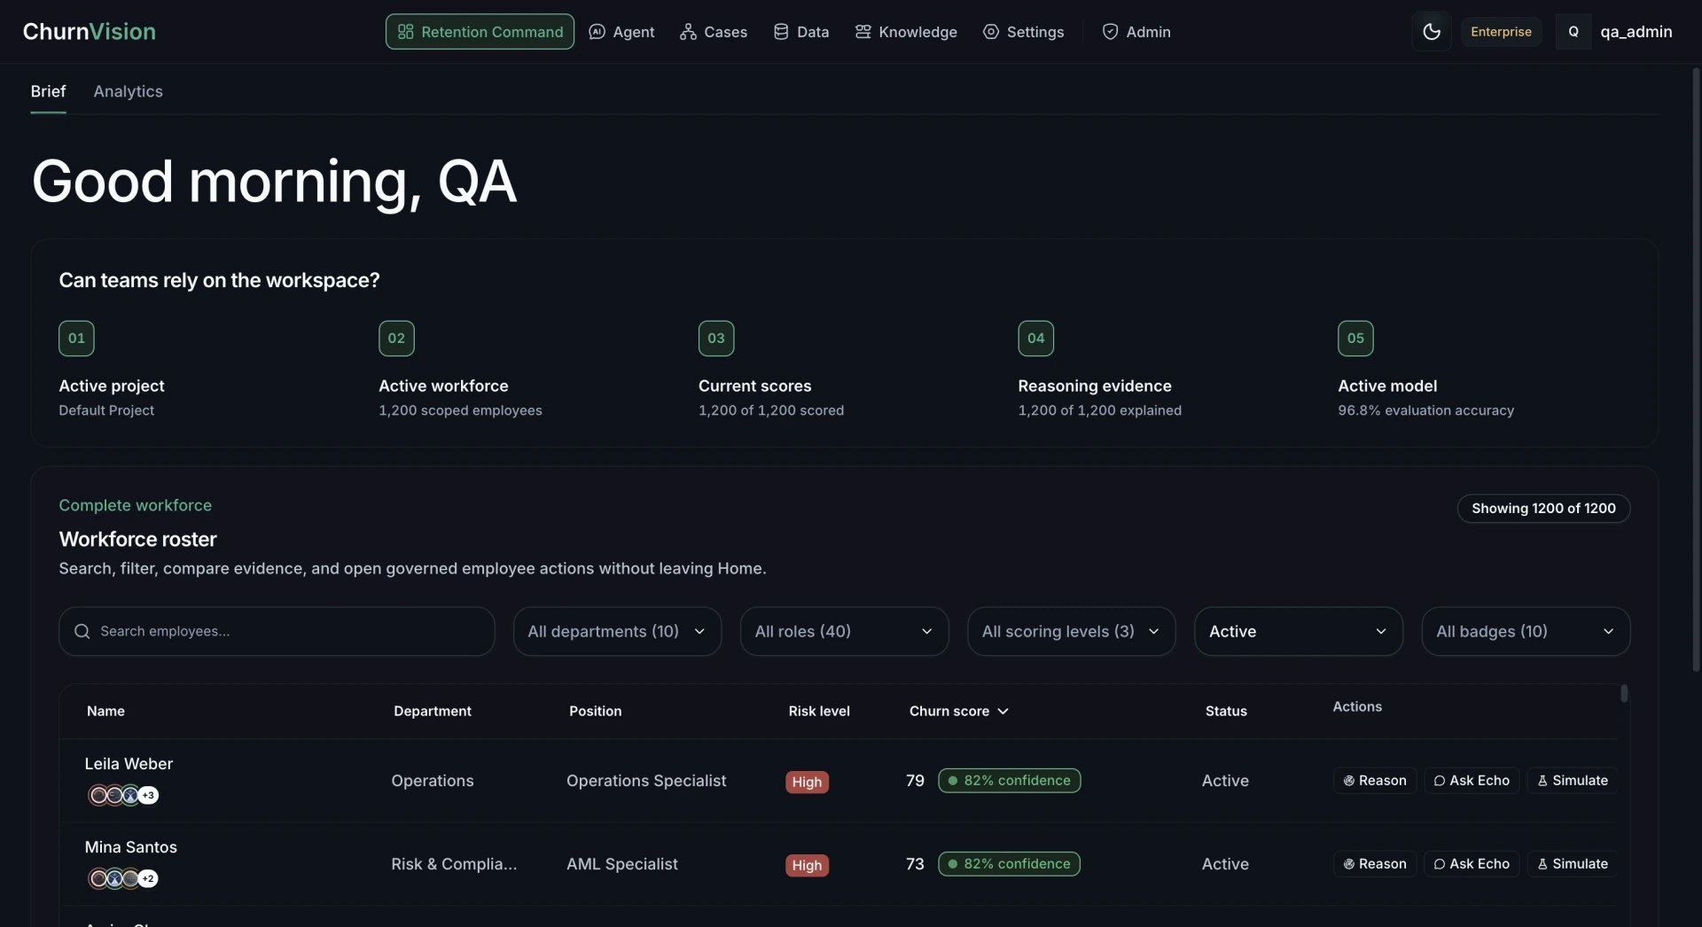Open the All departments (10) dropdown
Image resolution: width=1702 pixels, height=927 pixels.
tap(617, 631)
